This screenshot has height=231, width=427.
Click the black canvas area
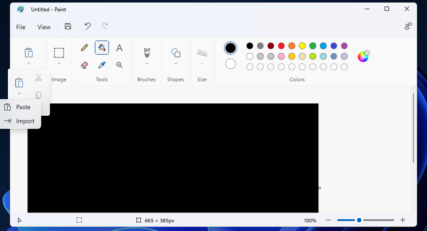pos(173,158)
